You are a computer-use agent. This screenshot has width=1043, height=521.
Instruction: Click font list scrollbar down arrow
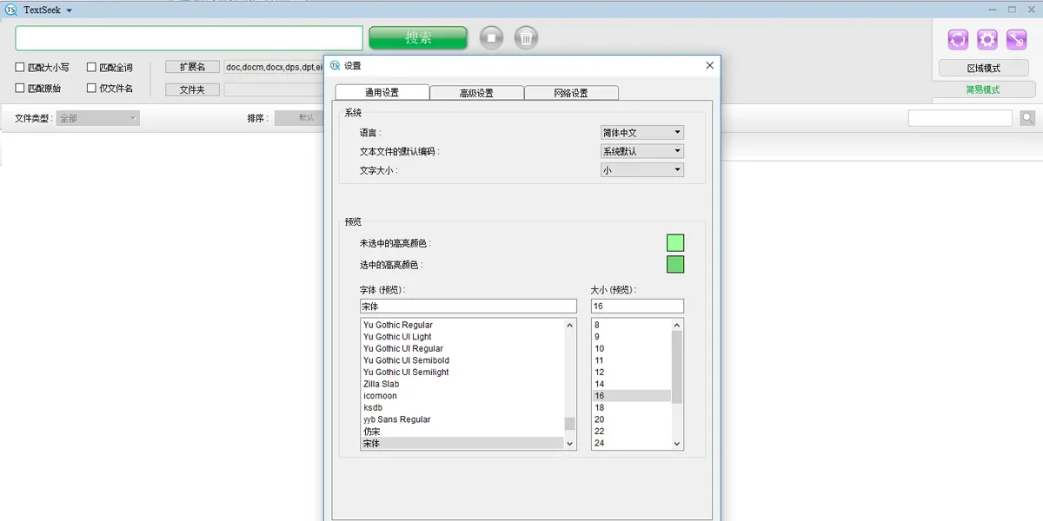(x=570, y=443)
